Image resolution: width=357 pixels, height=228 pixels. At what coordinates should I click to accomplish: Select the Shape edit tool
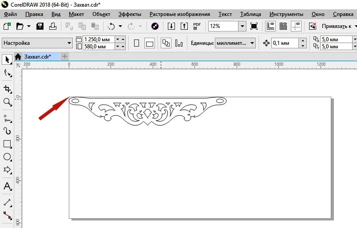point(7,73)
